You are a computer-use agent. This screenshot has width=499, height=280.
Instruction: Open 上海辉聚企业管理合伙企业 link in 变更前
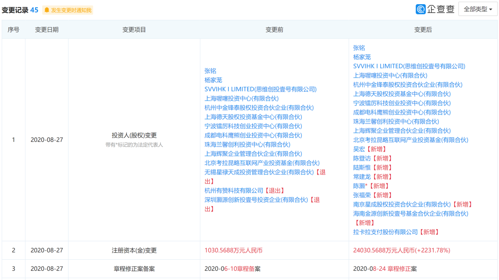point(253,154)
